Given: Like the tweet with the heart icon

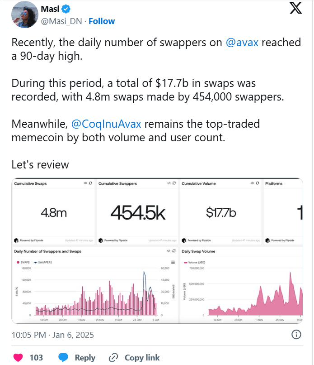Looking at the screenshot, I should (x=18, y=357).
